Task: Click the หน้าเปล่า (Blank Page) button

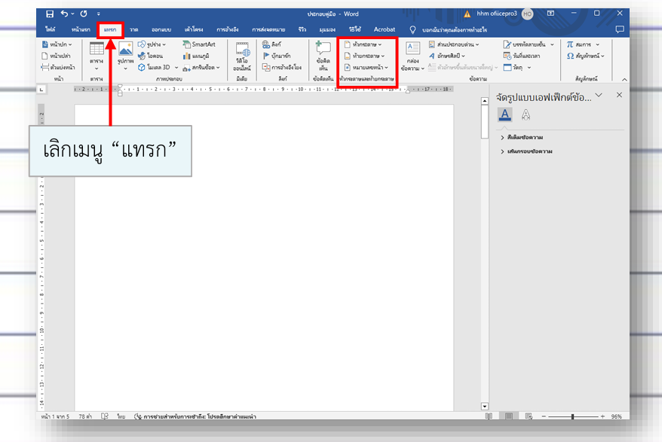Action: [57, 56]
